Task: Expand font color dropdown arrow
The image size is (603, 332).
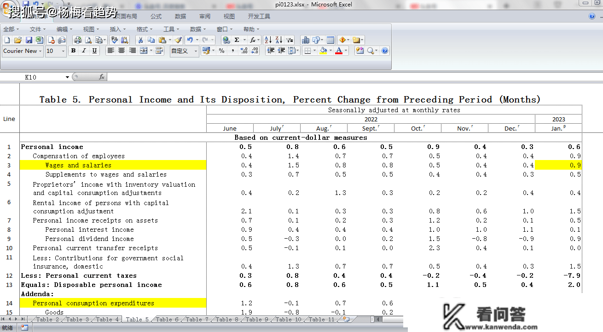Action: tap(346, 51)
